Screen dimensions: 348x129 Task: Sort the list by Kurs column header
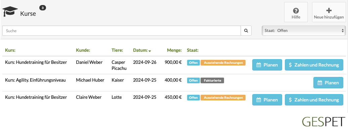[10, 50]
